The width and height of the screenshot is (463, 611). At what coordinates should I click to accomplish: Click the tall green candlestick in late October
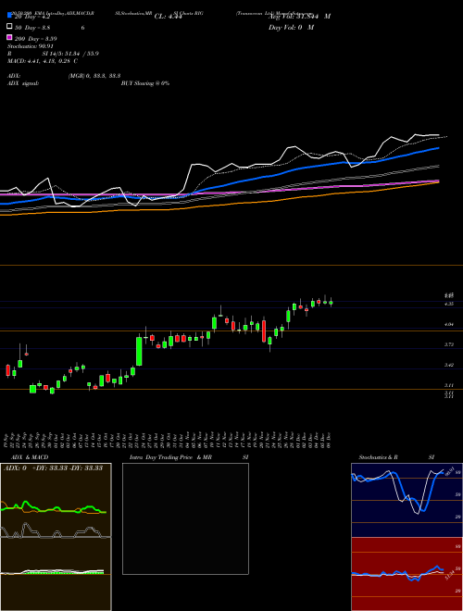139,351
